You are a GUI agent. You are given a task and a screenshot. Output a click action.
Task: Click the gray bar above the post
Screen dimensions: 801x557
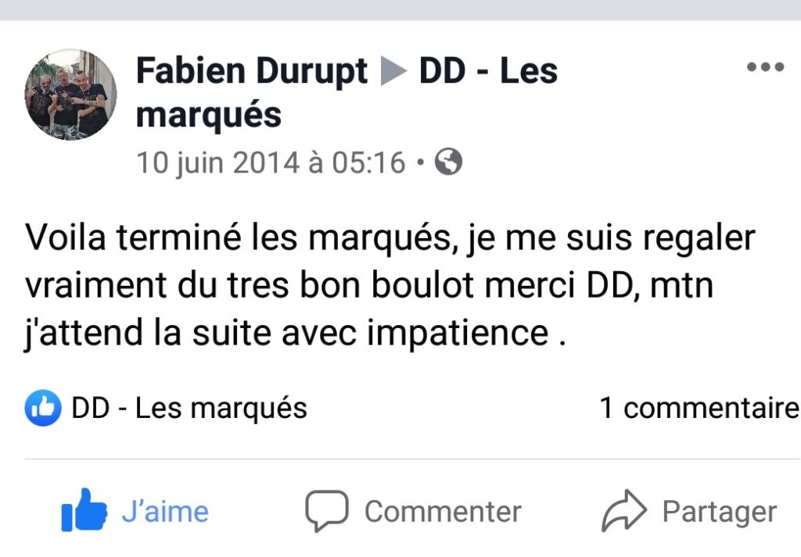click(400, 9)
